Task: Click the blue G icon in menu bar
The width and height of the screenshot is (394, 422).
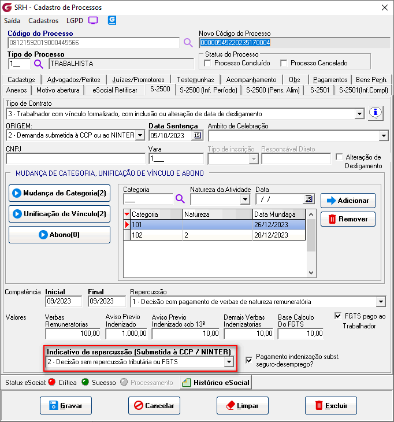Action: click(x=112, y=20)
